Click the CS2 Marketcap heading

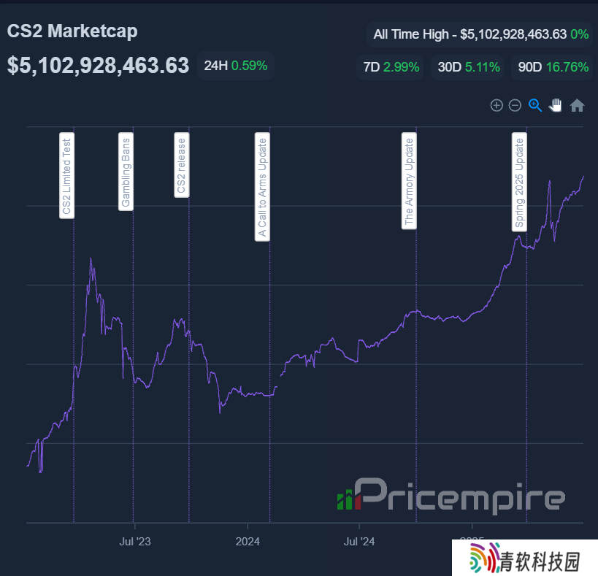[x=72, y=31]
